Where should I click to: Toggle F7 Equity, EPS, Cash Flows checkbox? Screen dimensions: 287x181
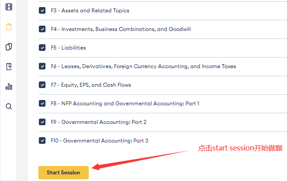[x=42, y=85]
